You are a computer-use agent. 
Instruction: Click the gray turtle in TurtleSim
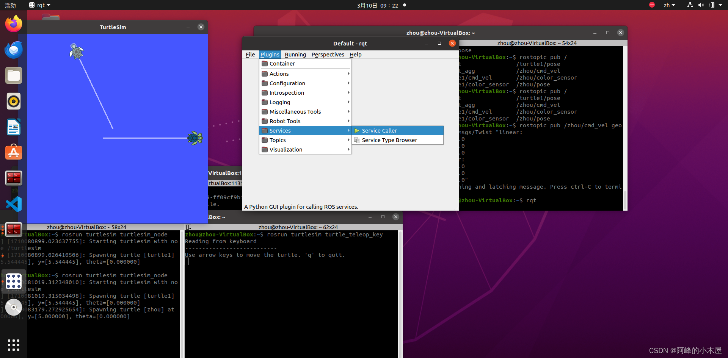(x=76, y=51)
